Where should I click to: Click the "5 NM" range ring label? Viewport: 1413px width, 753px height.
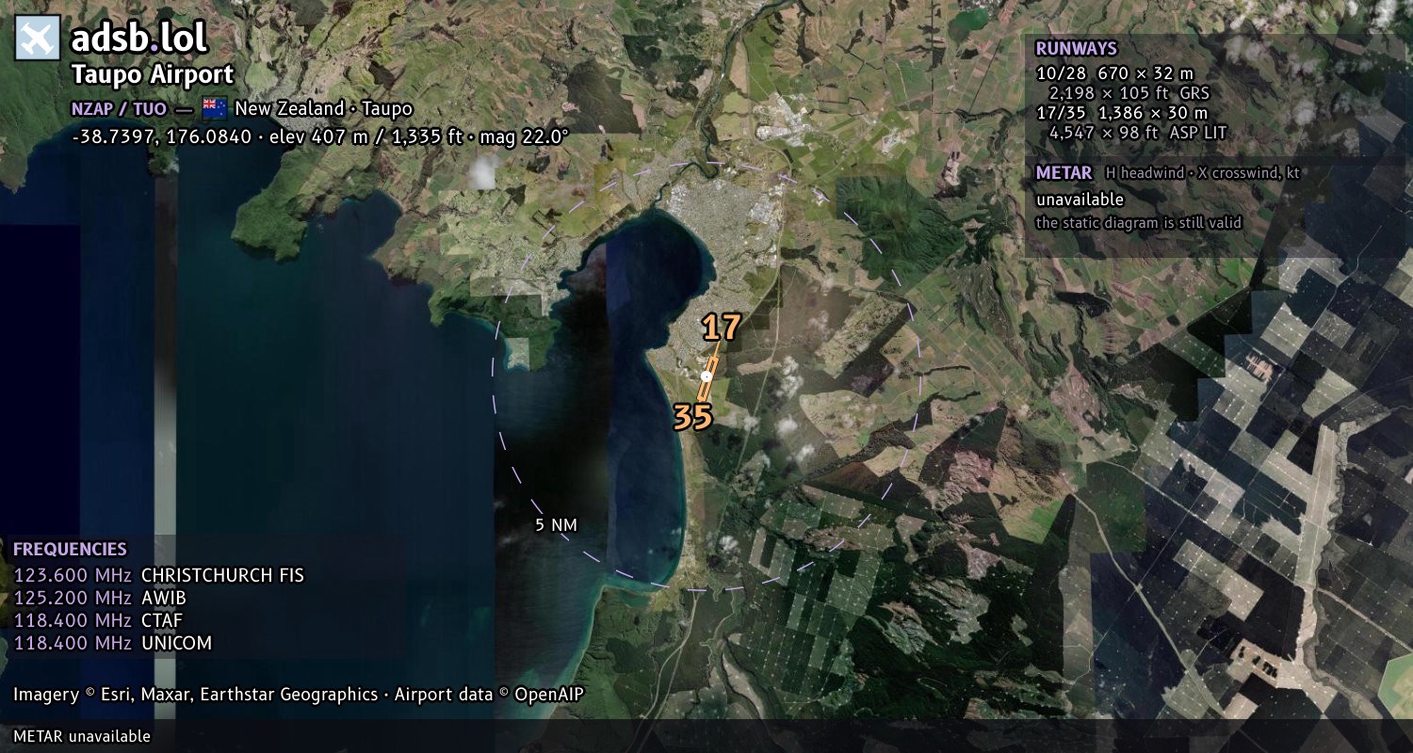point(556,525)
